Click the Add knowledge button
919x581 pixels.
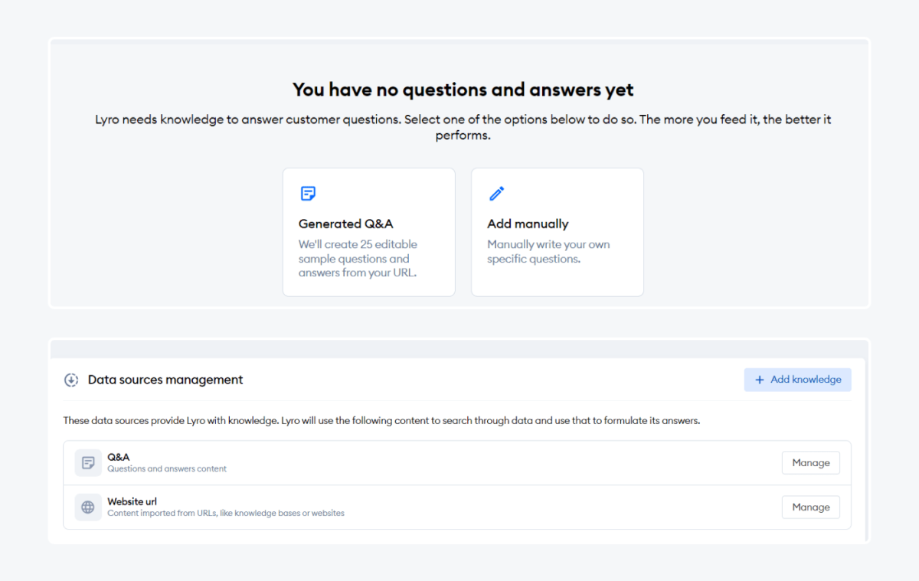(x=797, y=379)
